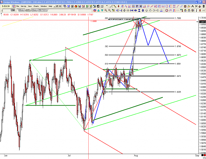Switch chart to line style
The width and height of the screenshot is (206, 159).
click(x=204, y=10)
